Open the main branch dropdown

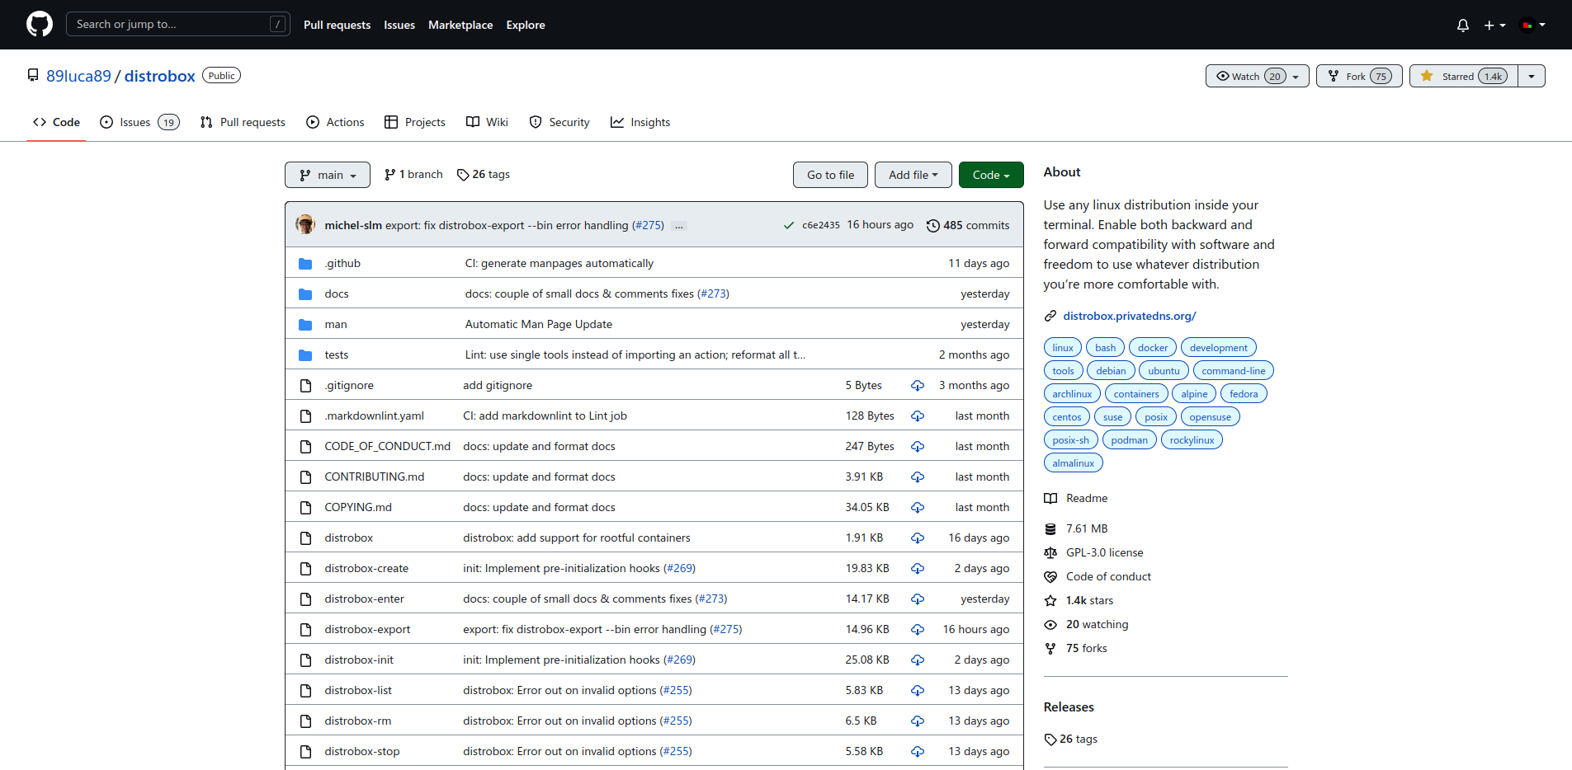[327, 174]
